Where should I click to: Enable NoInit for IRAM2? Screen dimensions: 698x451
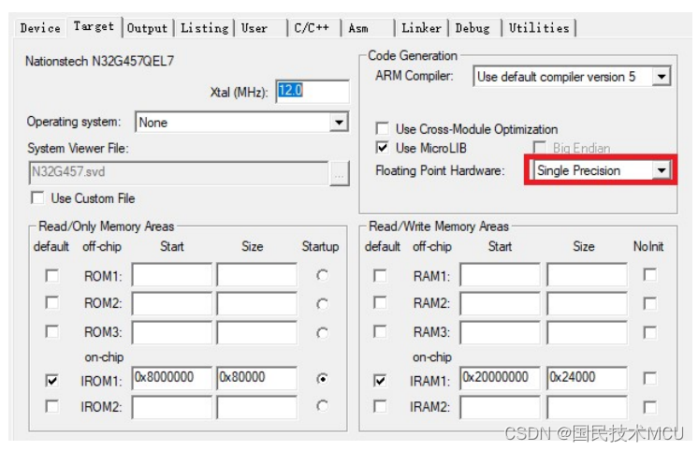pos(650,407)
